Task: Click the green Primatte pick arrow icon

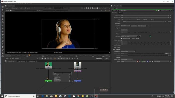Action: coord(150,36)
